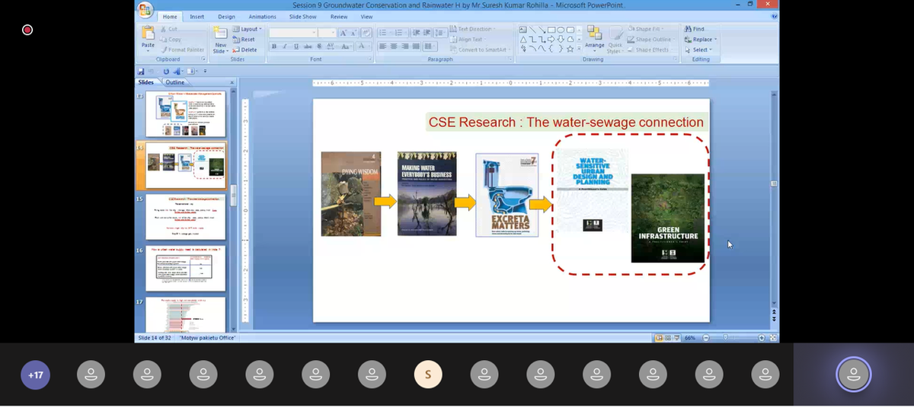914x408 pixels.
Task: Switch to the Animations ribbon tab
Action: 263,17
